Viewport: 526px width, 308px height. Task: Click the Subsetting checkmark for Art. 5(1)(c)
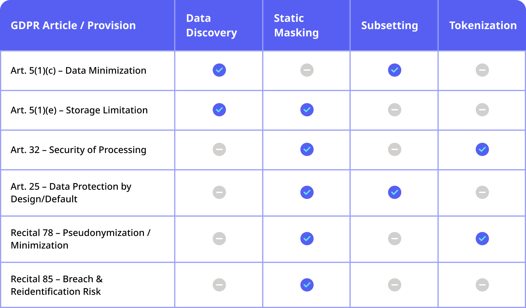(395, 70)
